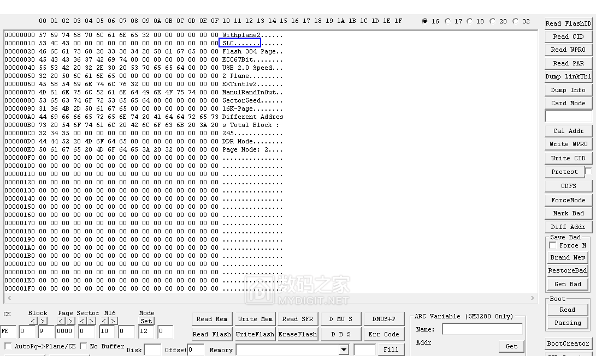Screen dimensions: 596x356
Task: Click the ARC Variable Name input field
Action: [482, 329]
